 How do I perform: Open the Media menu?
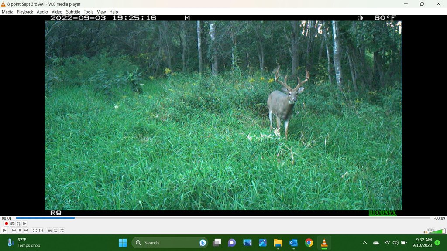pos(7,12)
